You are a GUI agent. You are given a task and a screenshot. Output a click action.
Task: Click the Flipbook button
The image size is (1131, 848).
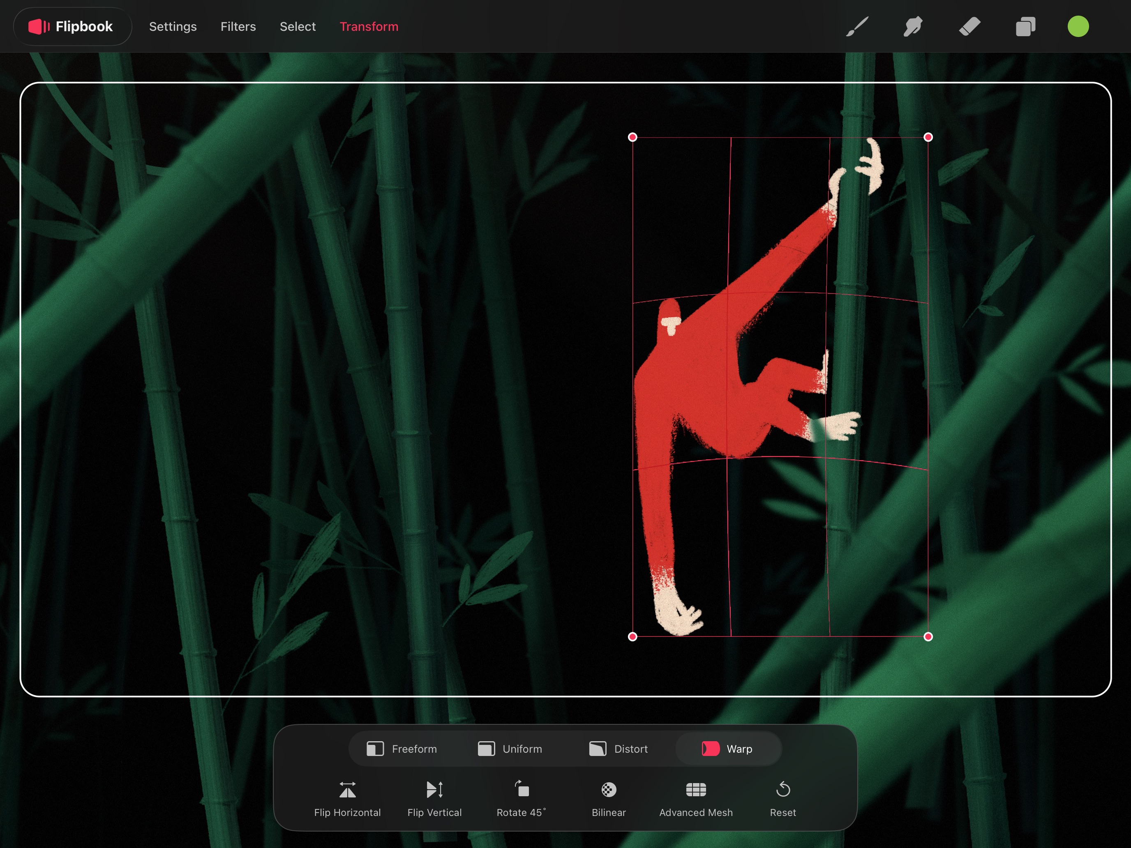pyautogui.click(x=72, y=27)
